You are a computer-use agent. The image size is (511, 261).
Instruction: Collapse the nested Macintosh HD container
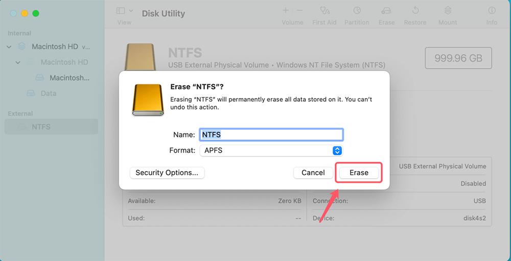pyautogui.click(x=18, y=62)
